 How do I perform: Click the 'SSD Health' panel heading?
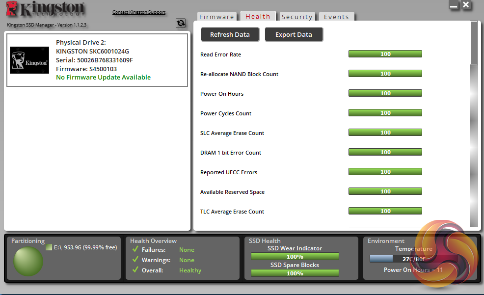coord(265,241)
